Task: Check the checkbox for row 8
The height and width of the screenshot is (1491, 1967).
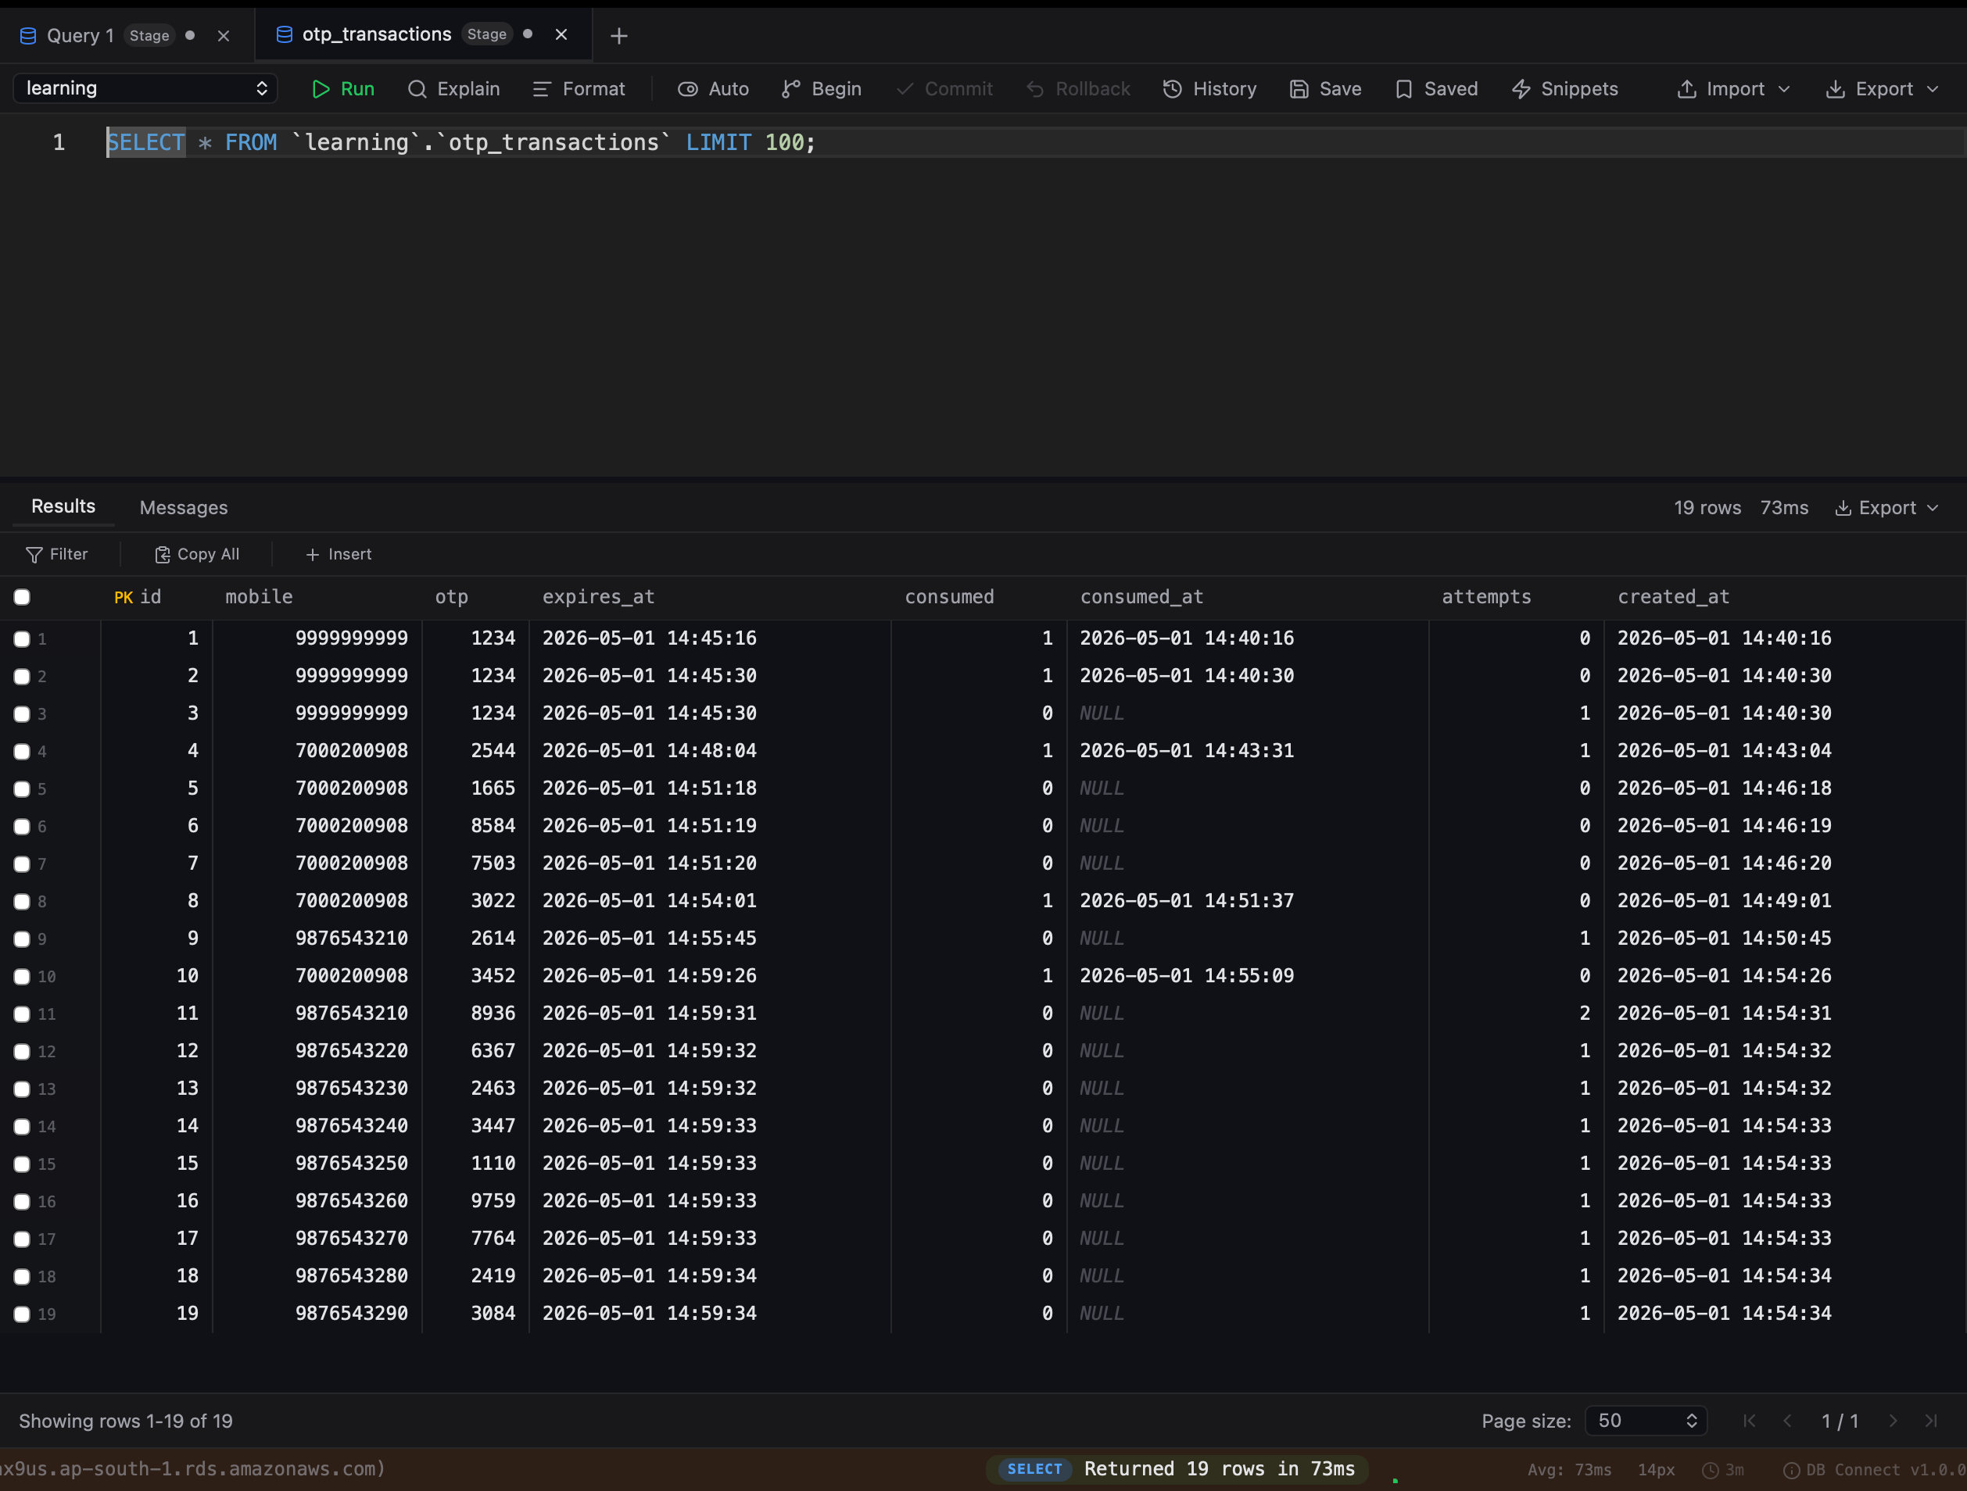Action: (x=22, y=903)
